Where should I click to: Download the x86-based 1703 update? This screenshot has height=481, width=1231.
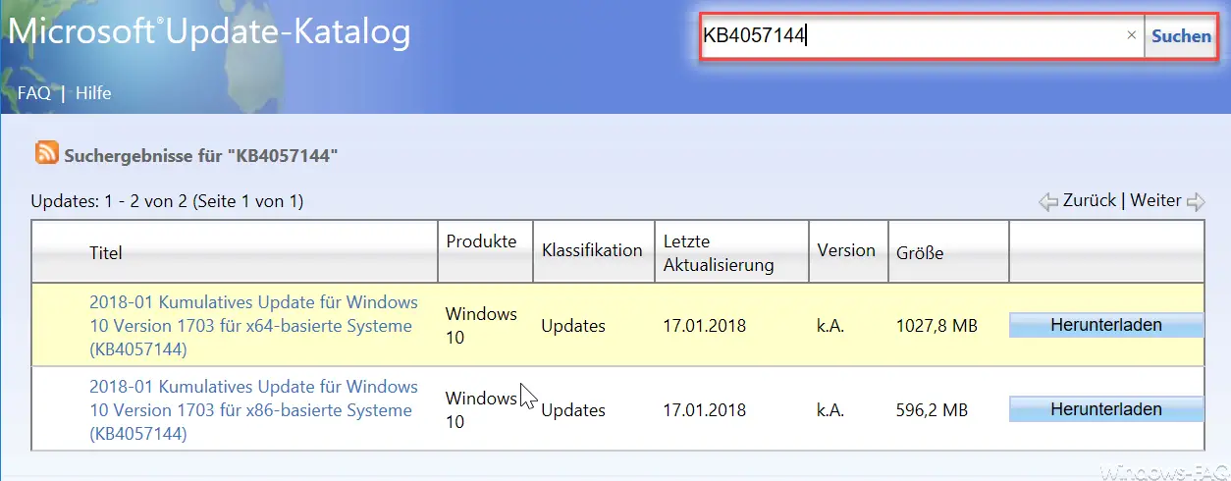pyautogui.click(x=1106, y=409)
